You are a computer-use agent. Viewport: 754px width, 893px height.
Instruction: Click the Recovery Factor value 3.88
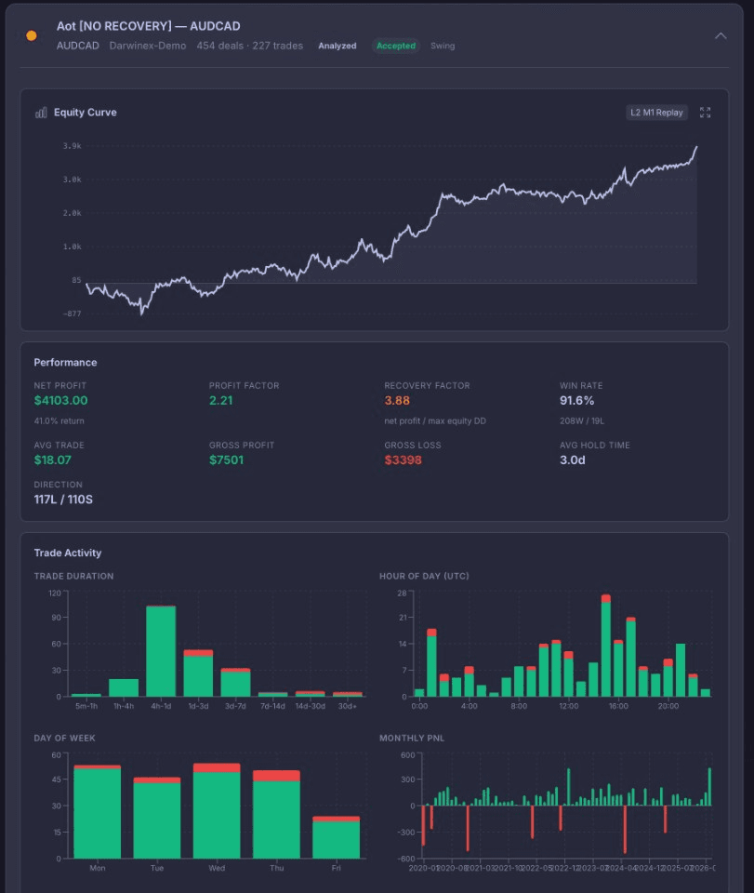(397, 400)
